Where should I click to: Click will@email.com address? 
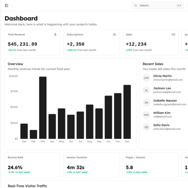click(x=162, y=117)
